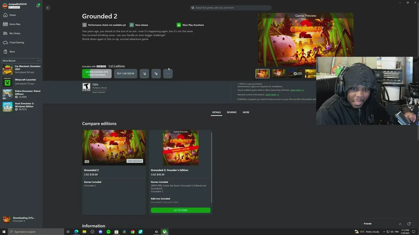Screen dimensions: 419x235
Task: Open the Action Center notifications icon
Action: (x=413, y=232)
